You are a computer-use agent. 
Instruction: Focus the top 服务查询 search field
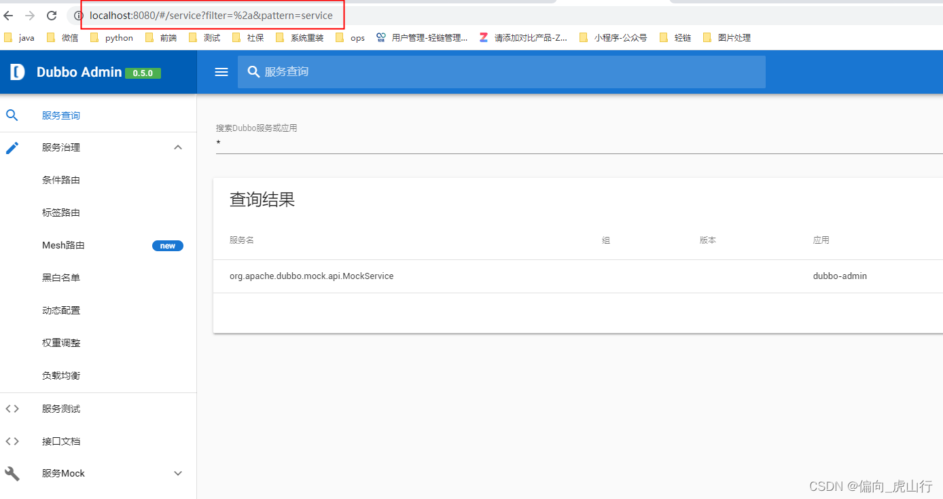pyautogui.click(x=501, y=72)
